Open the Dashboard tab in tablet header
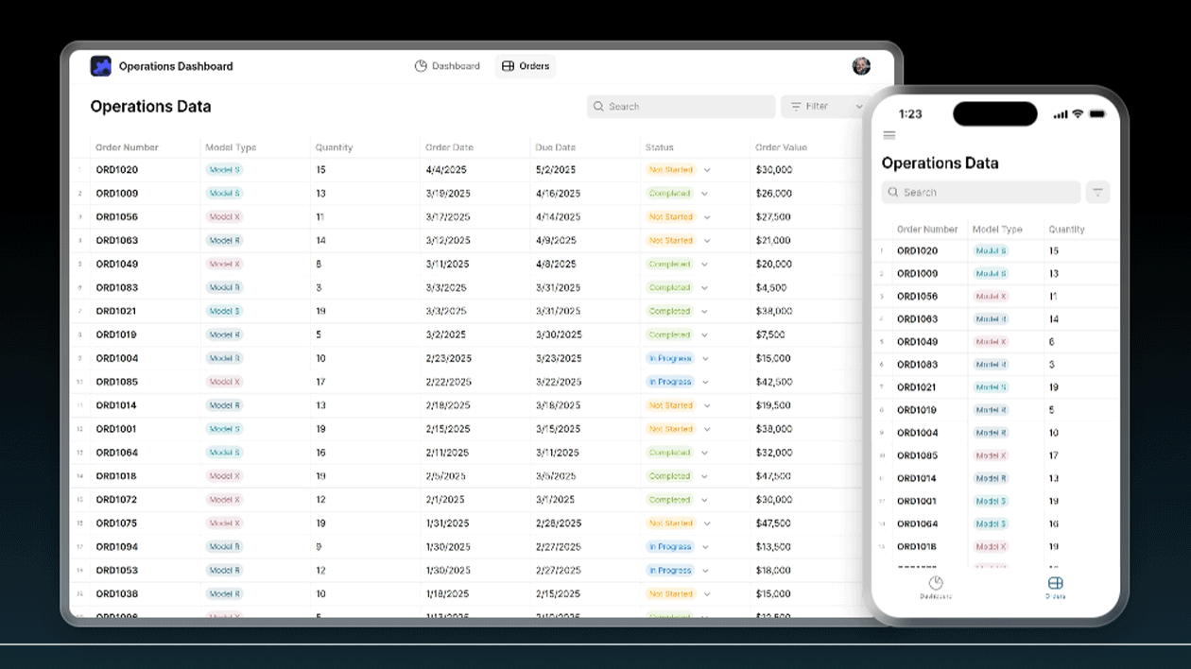 (x=447, y=66)
